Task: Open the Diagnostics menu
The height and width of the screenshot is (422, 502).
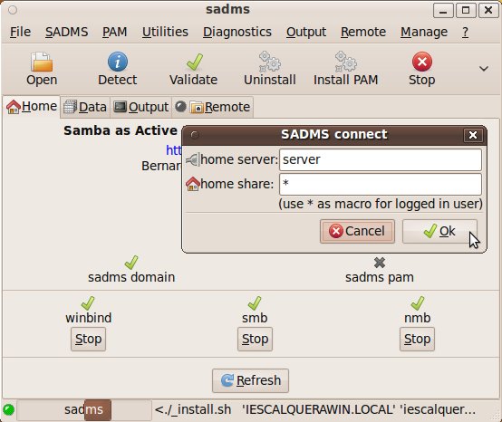Action: (x=237, y=32)
